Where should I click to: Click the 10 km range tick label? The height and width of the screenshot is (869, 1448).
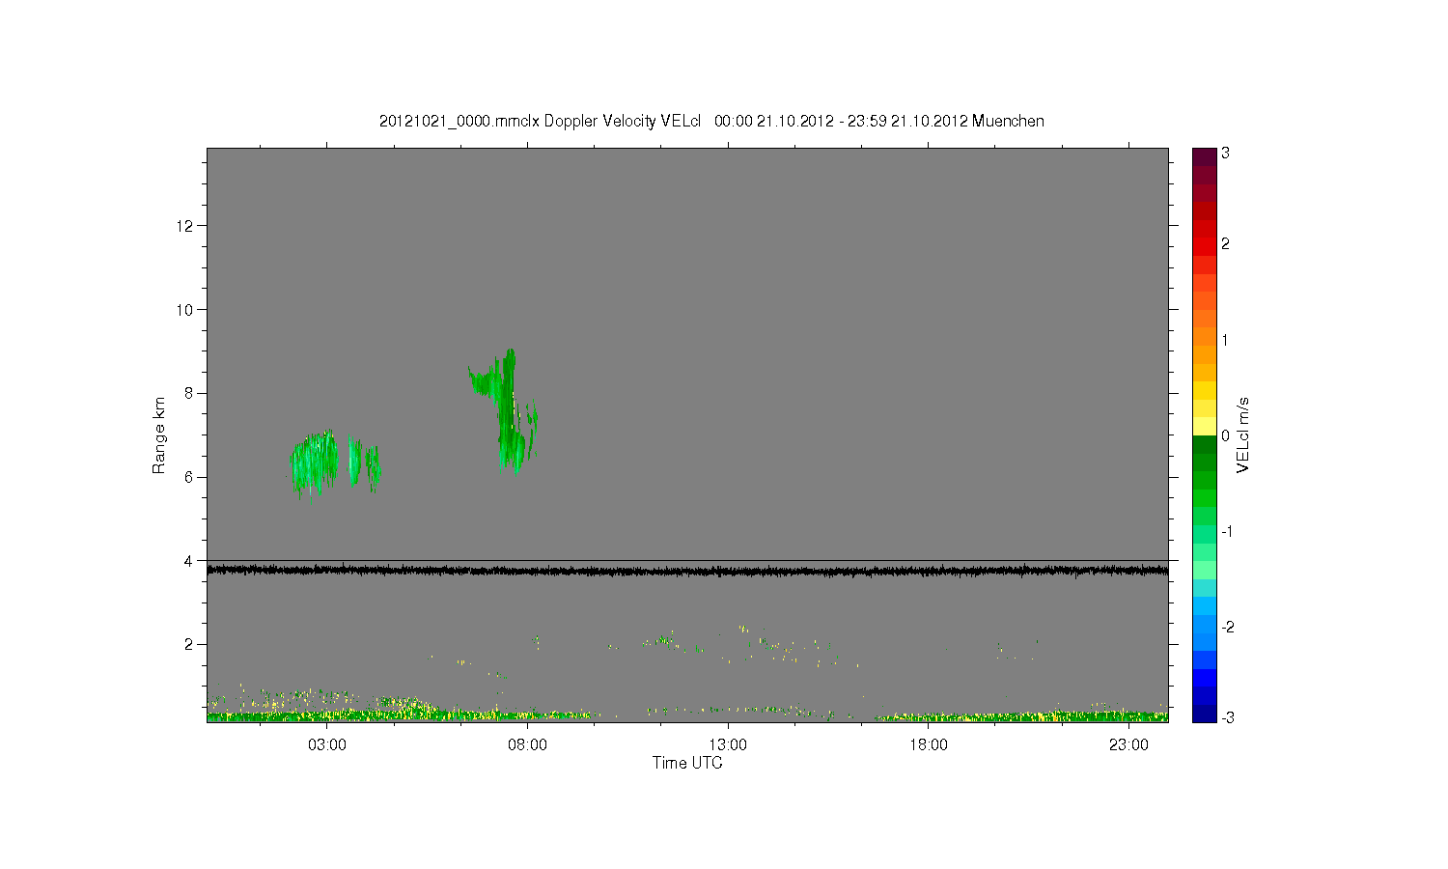(186, 310)
